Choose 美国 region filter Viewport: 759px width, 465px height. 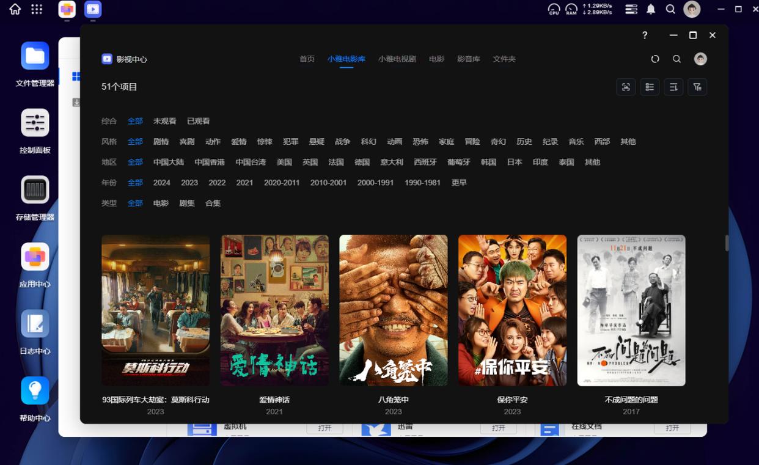(284, 163)
